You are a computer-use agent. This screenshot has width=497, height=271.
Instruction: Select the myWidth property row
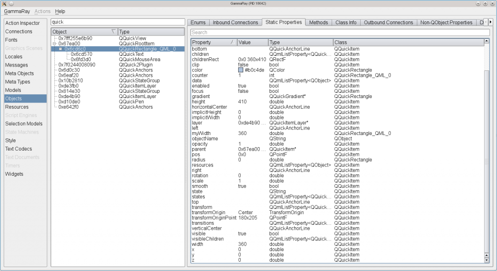(338, 134)
